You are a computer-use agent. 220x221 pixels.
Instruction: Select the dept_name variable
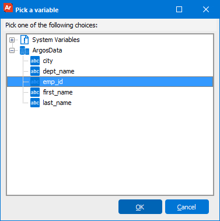(58, 71)
